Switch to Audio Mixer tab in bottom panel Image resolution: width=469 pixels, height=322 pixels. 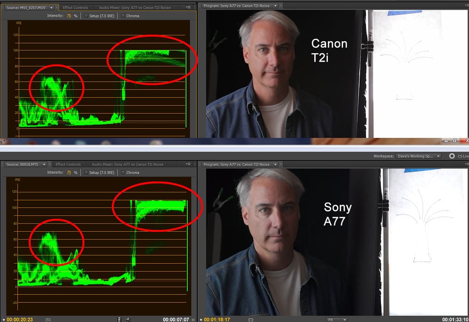tap(128, 164)
